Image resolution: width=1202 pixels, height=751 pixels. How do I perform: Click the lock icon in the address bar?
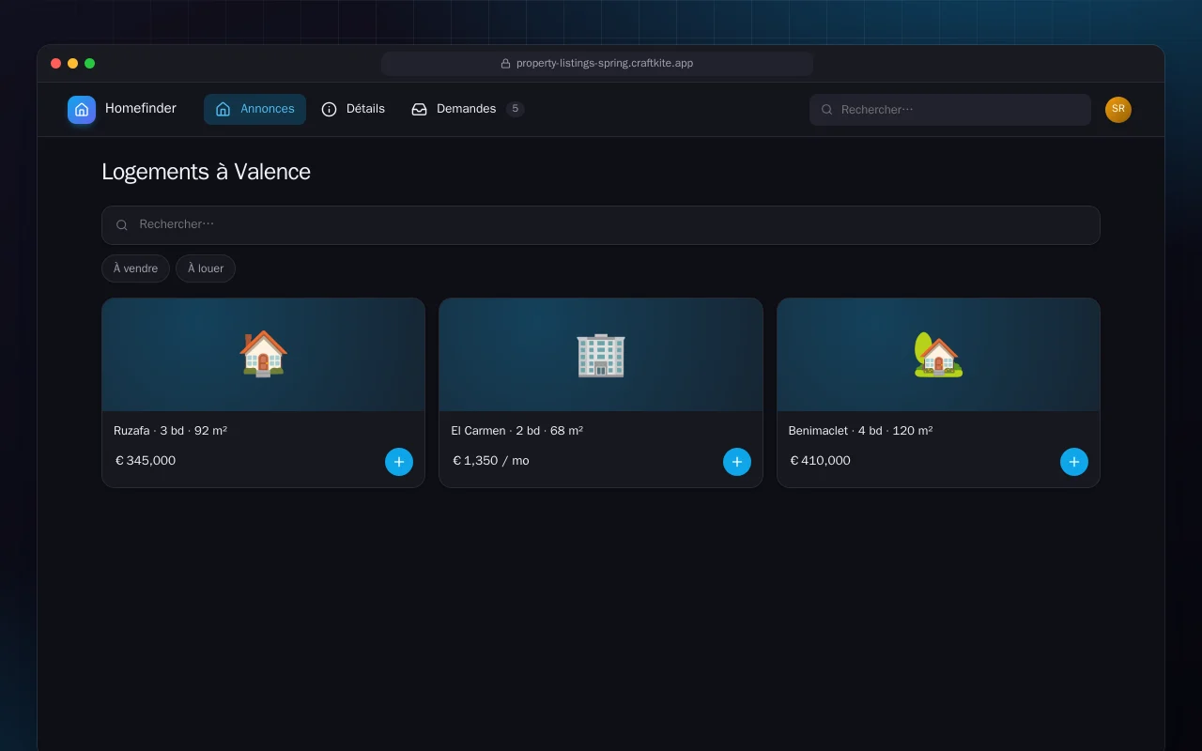(505, 64)
